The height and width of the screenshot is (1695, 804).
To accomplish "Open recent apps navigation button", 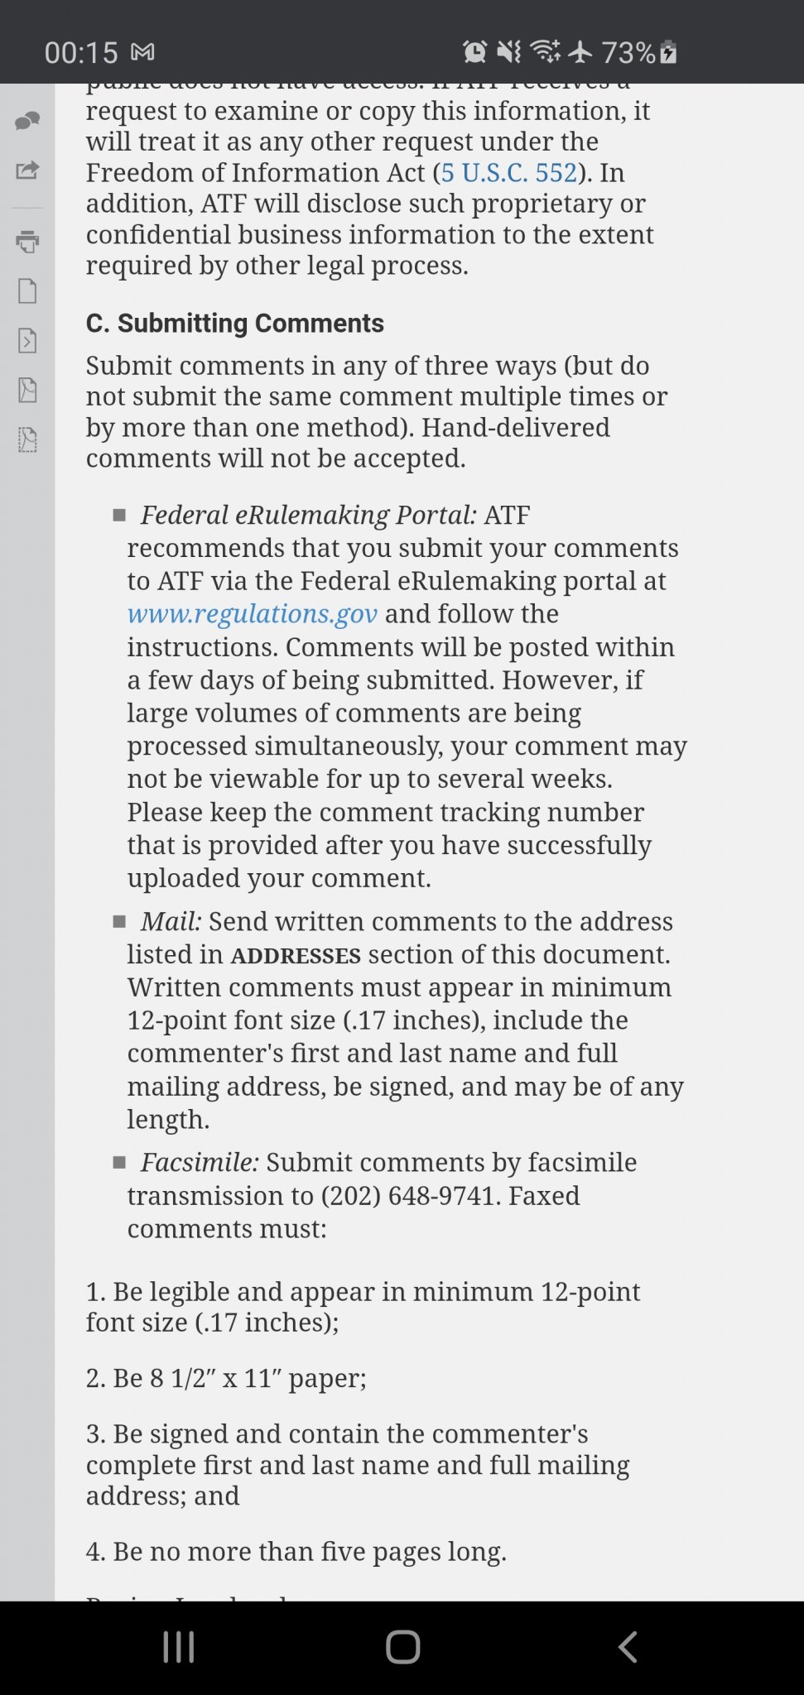I will pyautogui.click(x=179, y=1647).
